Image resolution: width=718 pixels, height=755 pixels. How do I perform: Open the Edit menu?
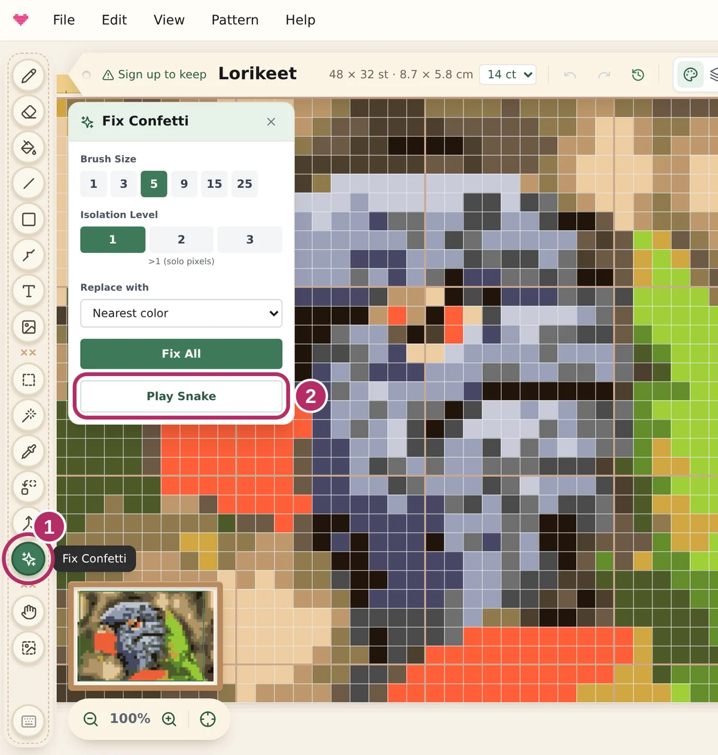pyautogui.click(x=114, y=20)
